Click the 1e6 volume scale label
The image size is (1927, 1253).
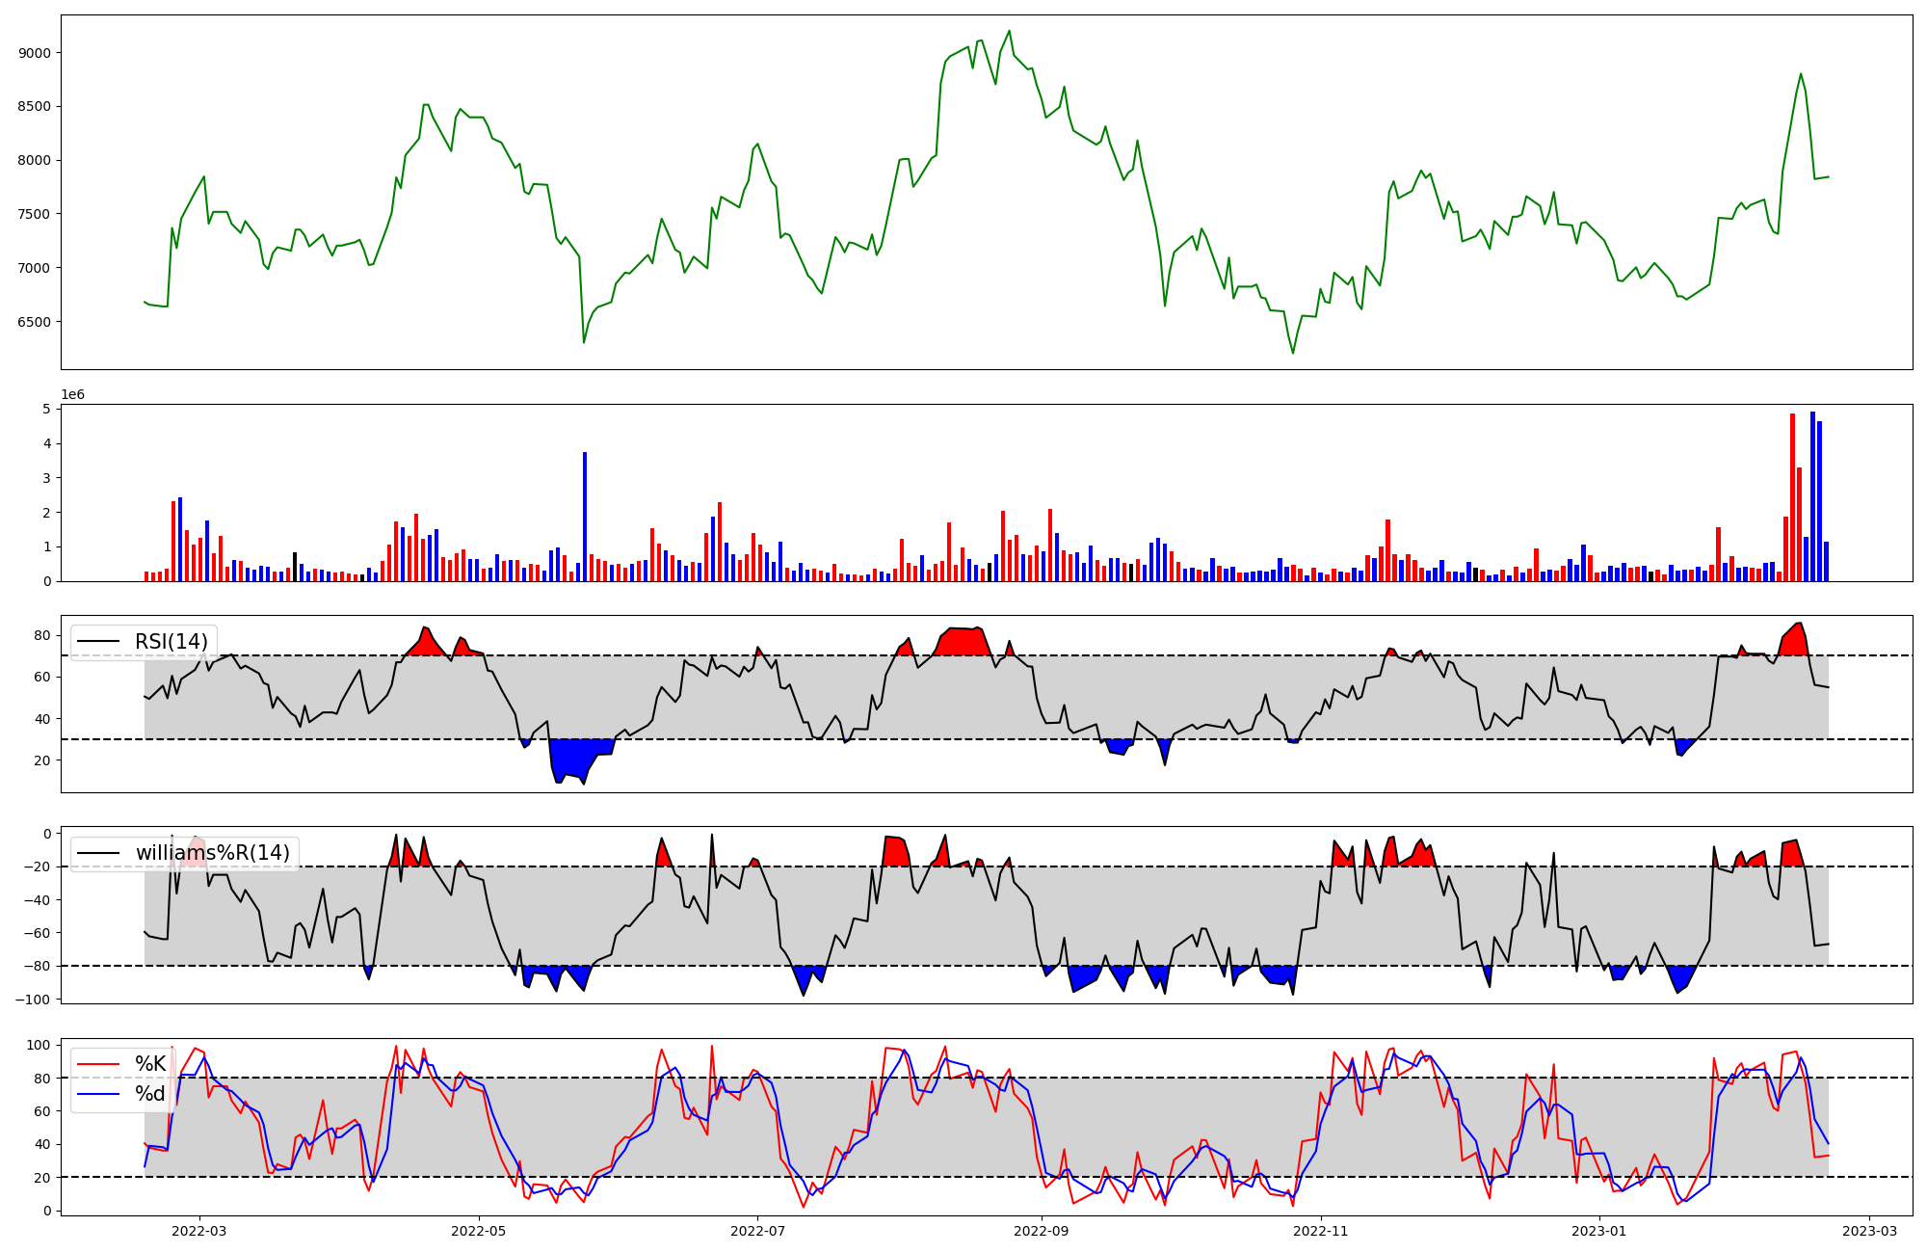pos(73,395)
